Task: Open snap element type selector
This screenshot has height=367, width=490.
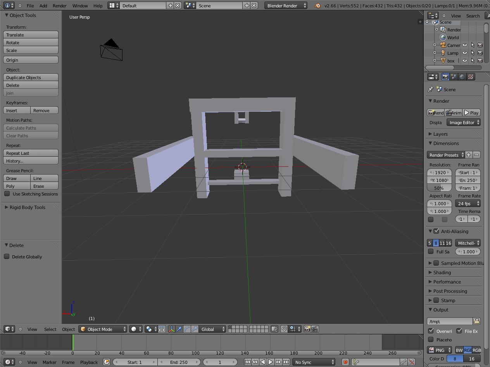Action: (295, 329)
